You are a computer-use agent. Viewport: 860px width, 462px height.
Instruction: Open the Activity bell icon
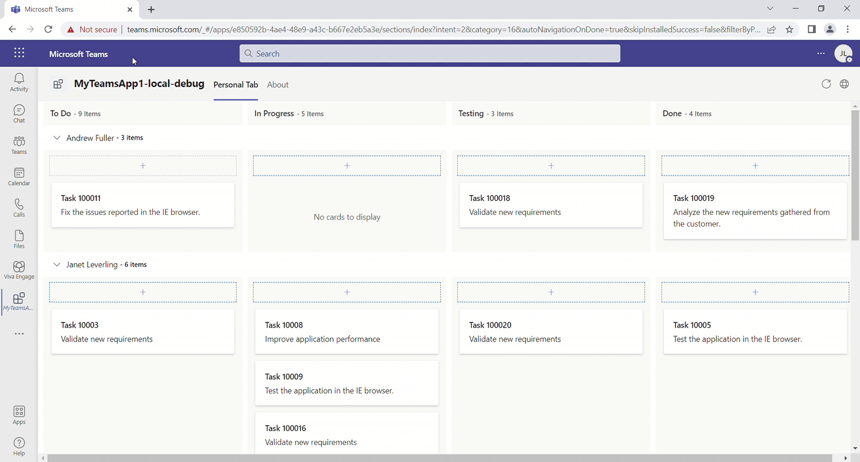click(19, 82)
